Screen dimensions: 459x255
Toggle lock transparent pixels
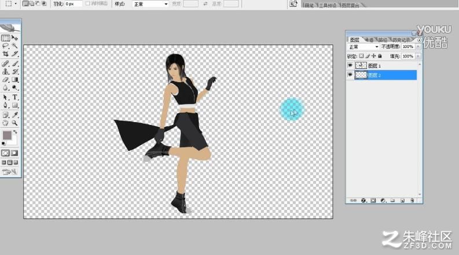coord(362,56)
